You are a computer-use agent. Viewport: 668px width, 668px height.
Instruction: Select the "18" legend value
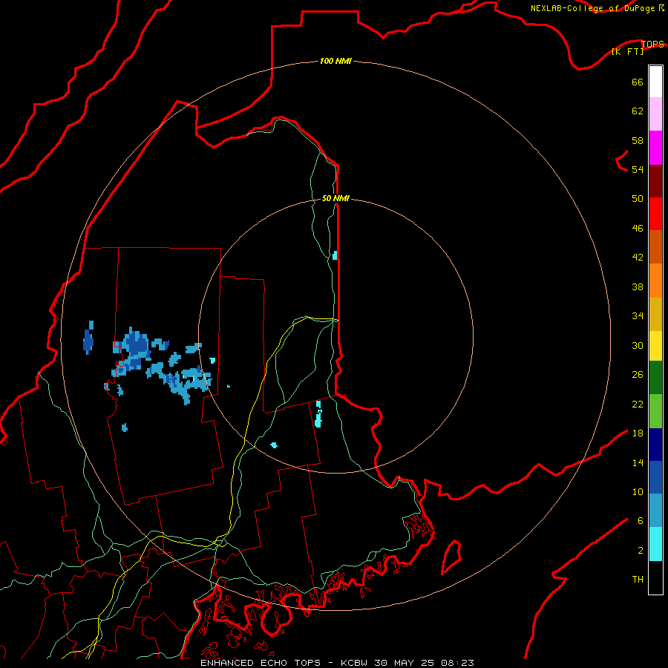(x=638, y=433)
